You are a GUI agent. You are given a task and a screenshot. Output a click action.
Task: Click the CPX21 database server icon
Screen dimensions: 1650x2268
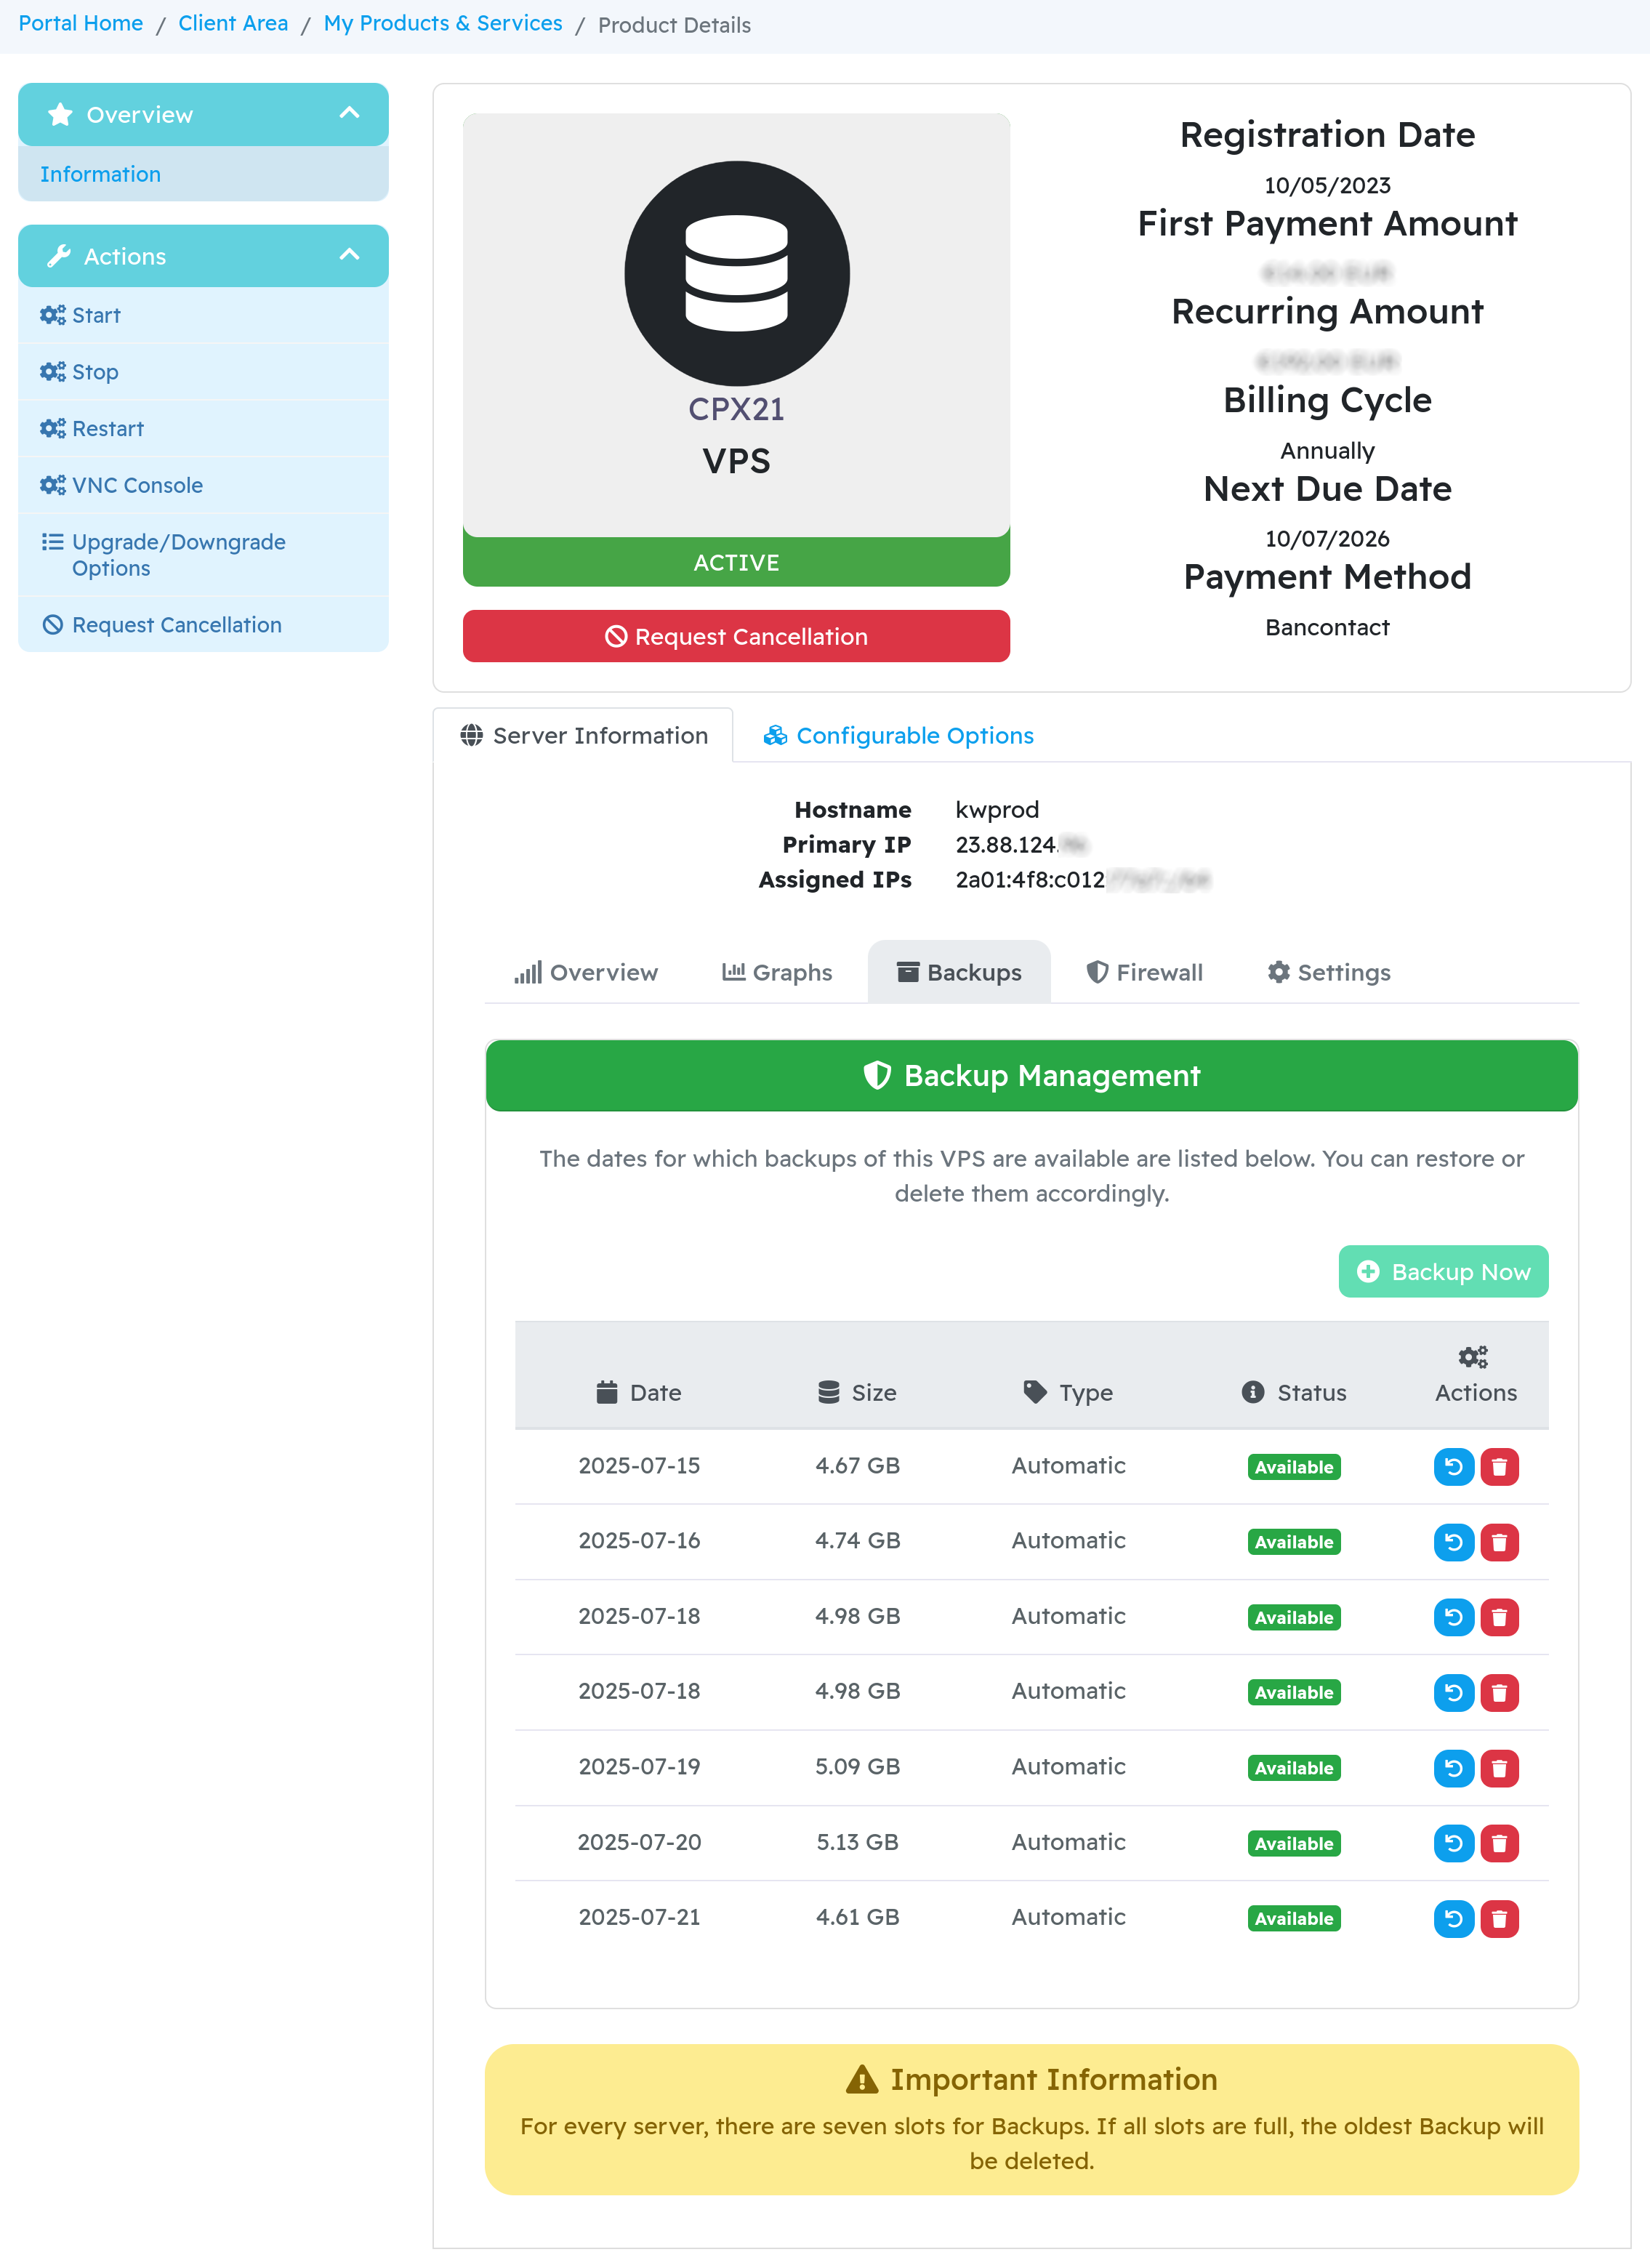[x=736, y=273]
